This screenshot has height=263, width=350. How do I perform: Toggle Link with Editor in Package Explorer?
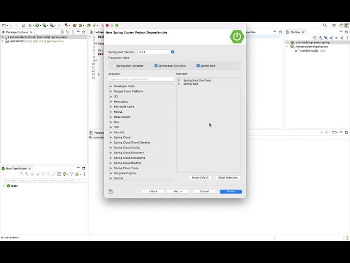[x=67, y=32]
